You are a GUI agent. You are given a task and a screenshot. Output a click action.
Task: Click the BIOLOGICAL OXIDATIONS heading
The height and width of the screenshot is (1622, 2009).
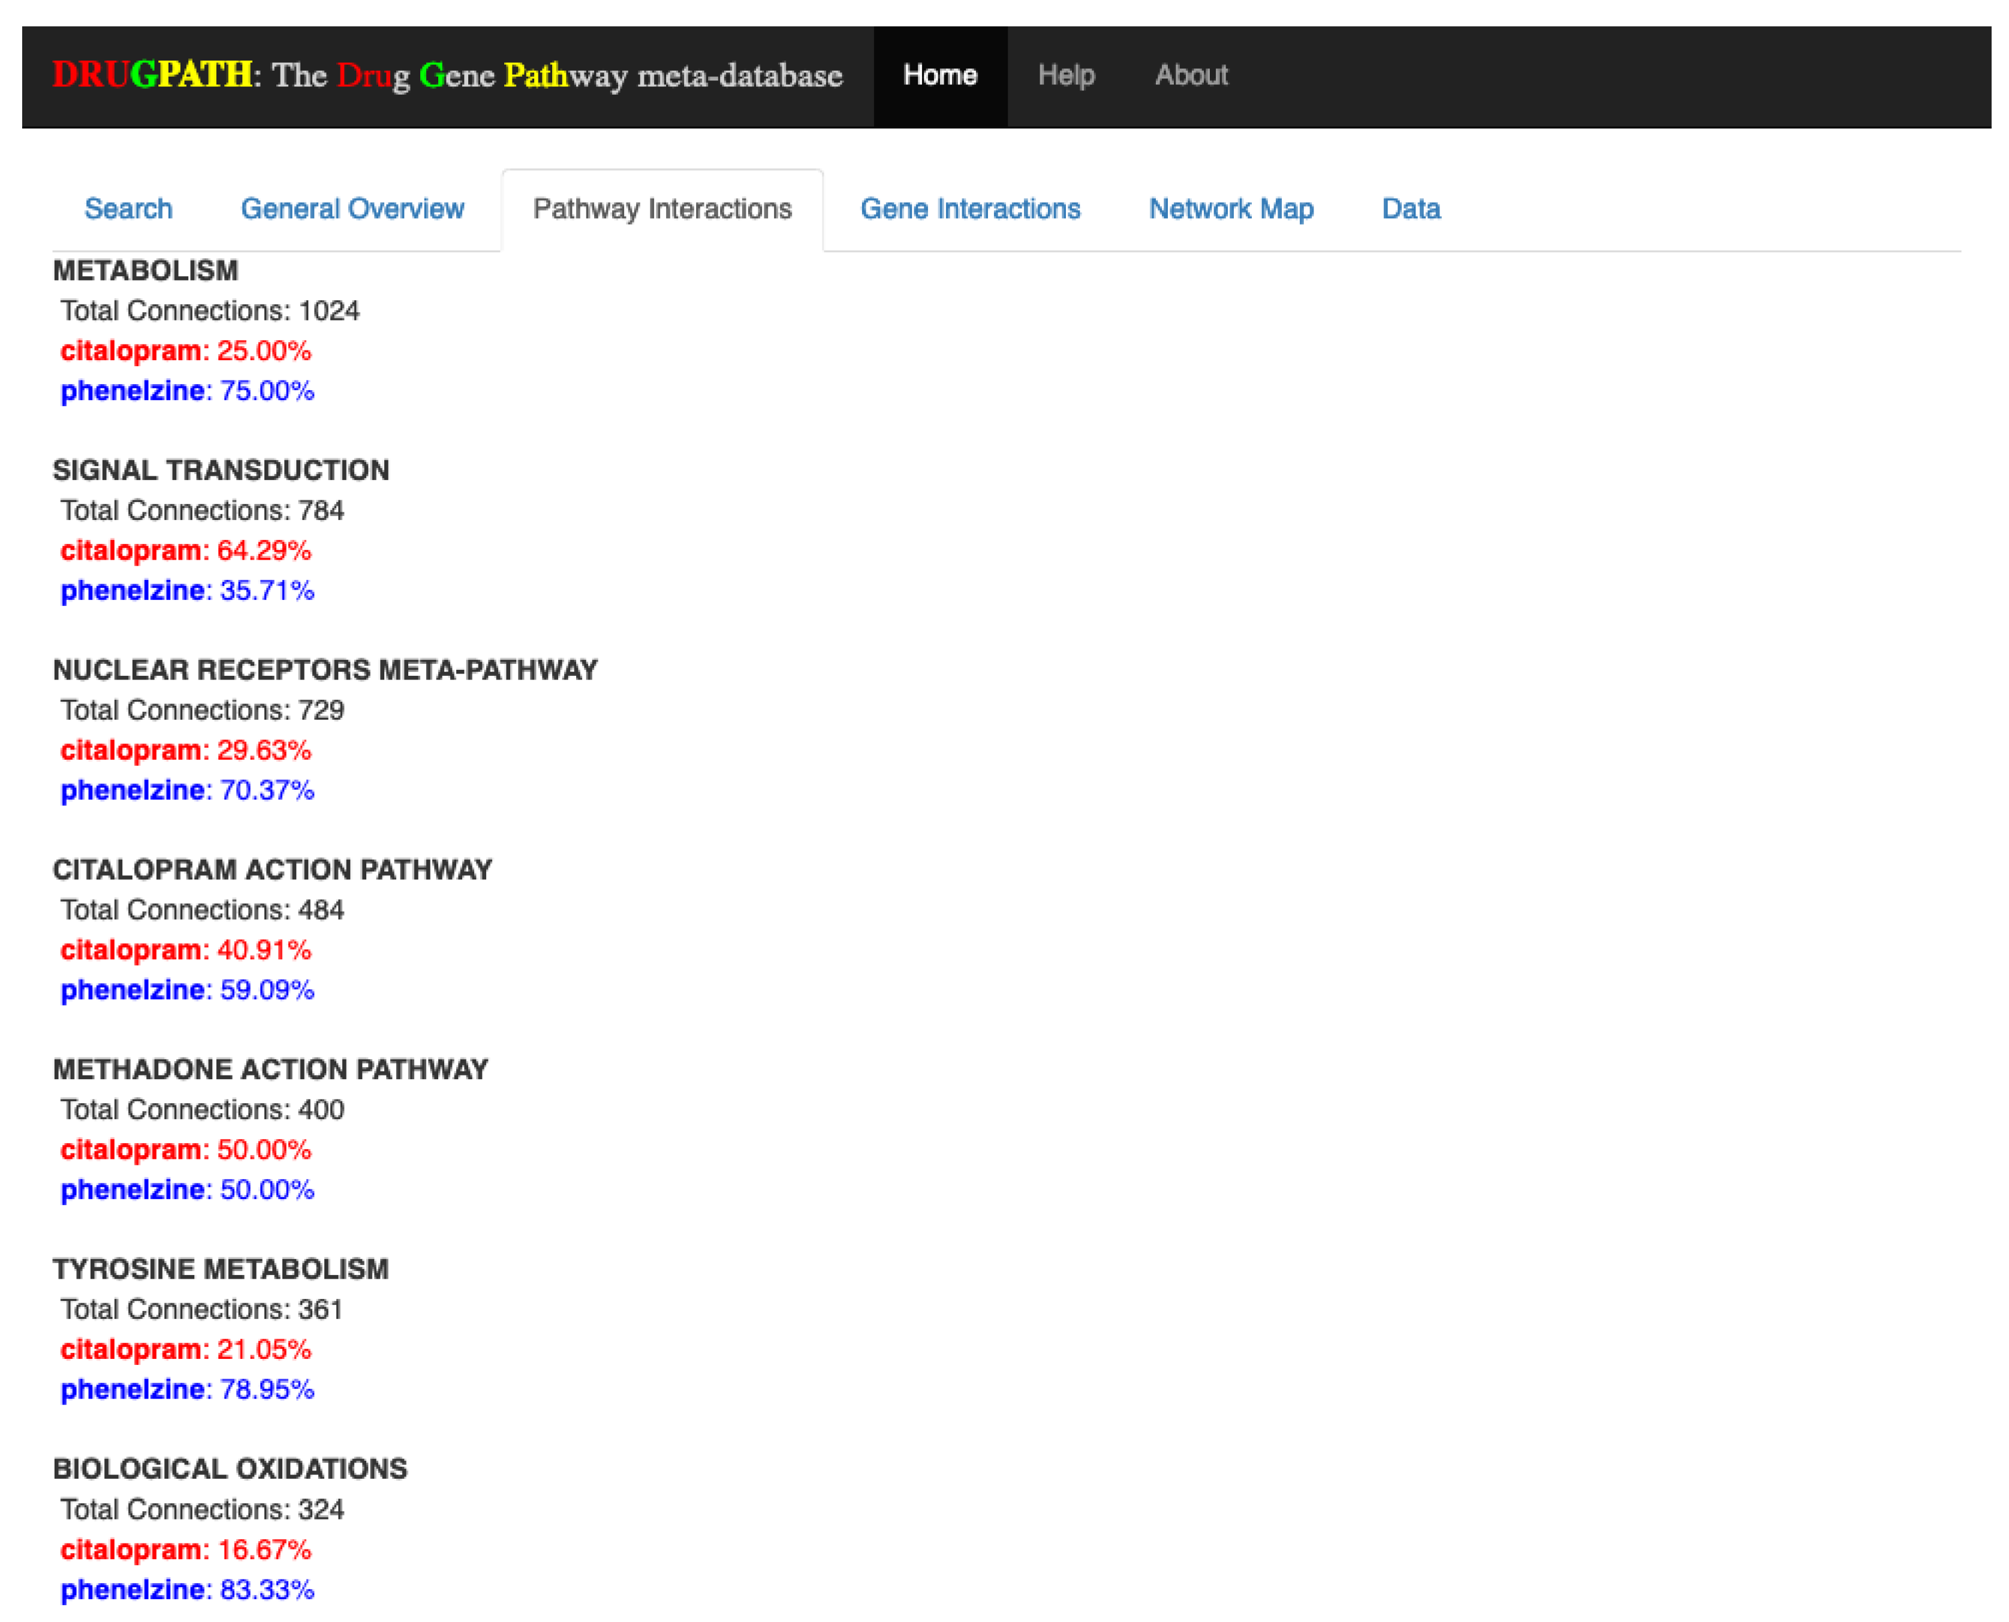click(x=230, y=1469)
